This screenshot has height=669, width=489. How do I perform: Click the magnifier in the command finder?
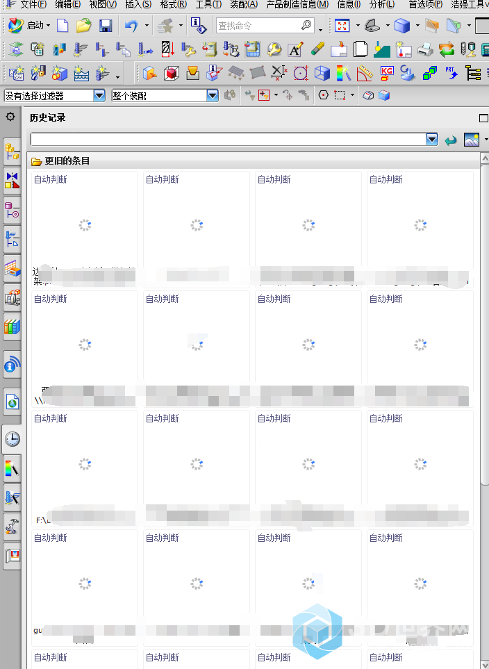[x=306, y=26]
